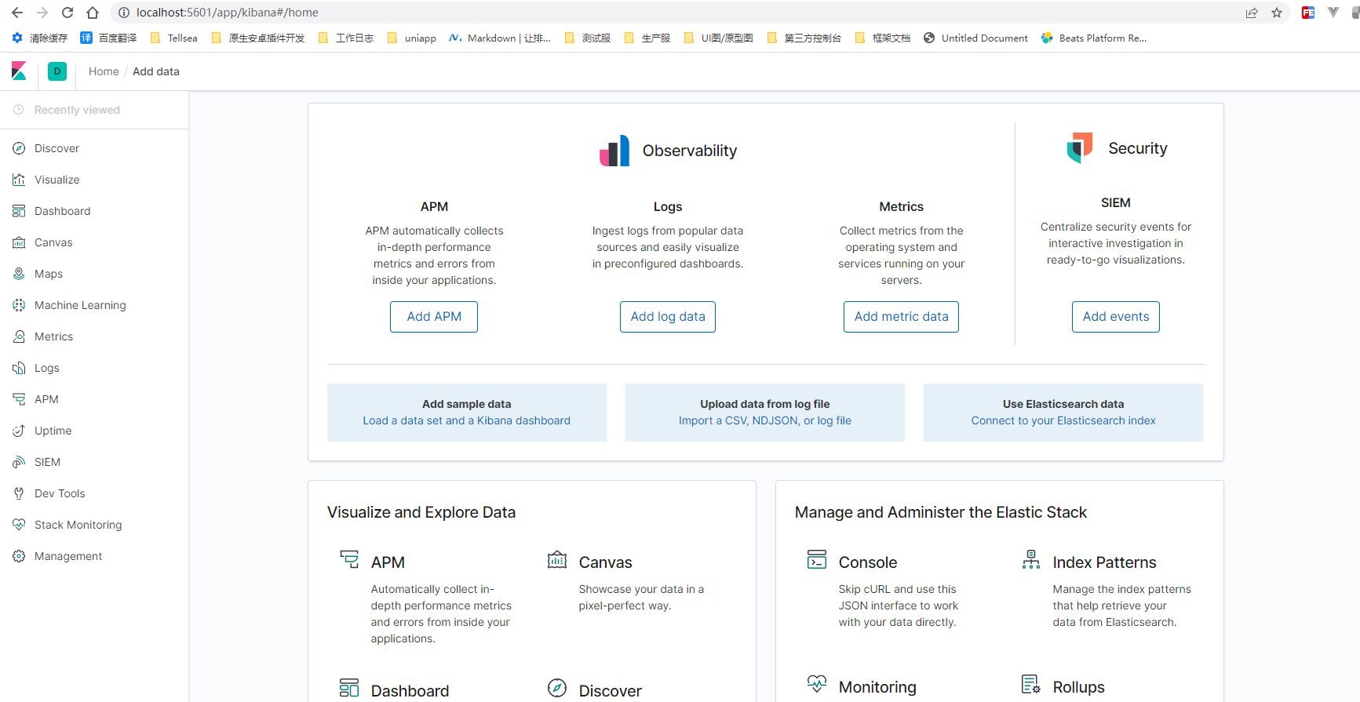Screen dimensions: 1360x702
Task: Open Connect to your Elasticsearch index link
Action: point(1063,420)
